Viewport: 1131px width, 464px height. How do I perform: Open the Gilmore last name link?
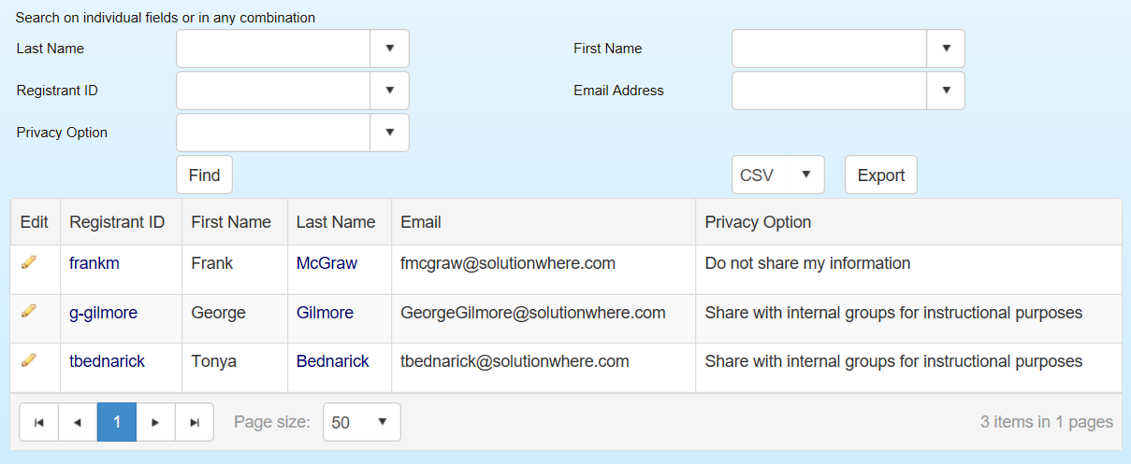pos(325,313)
